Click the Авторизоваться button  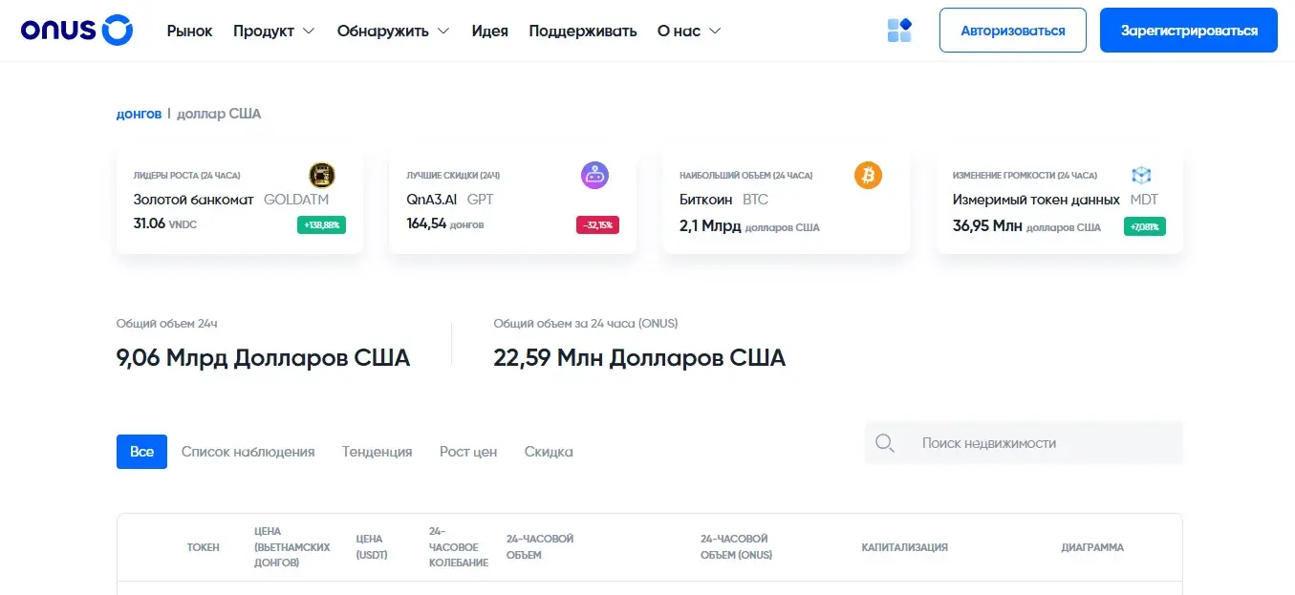pyautogui.click(x=1012, y=30)
